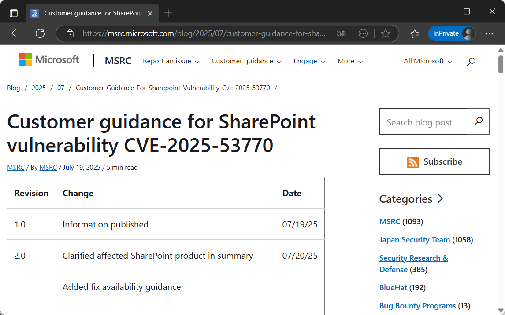The image size is (505, 315).
Task: Go to the Blog breadcrumb link
Action: click(14, 88)
